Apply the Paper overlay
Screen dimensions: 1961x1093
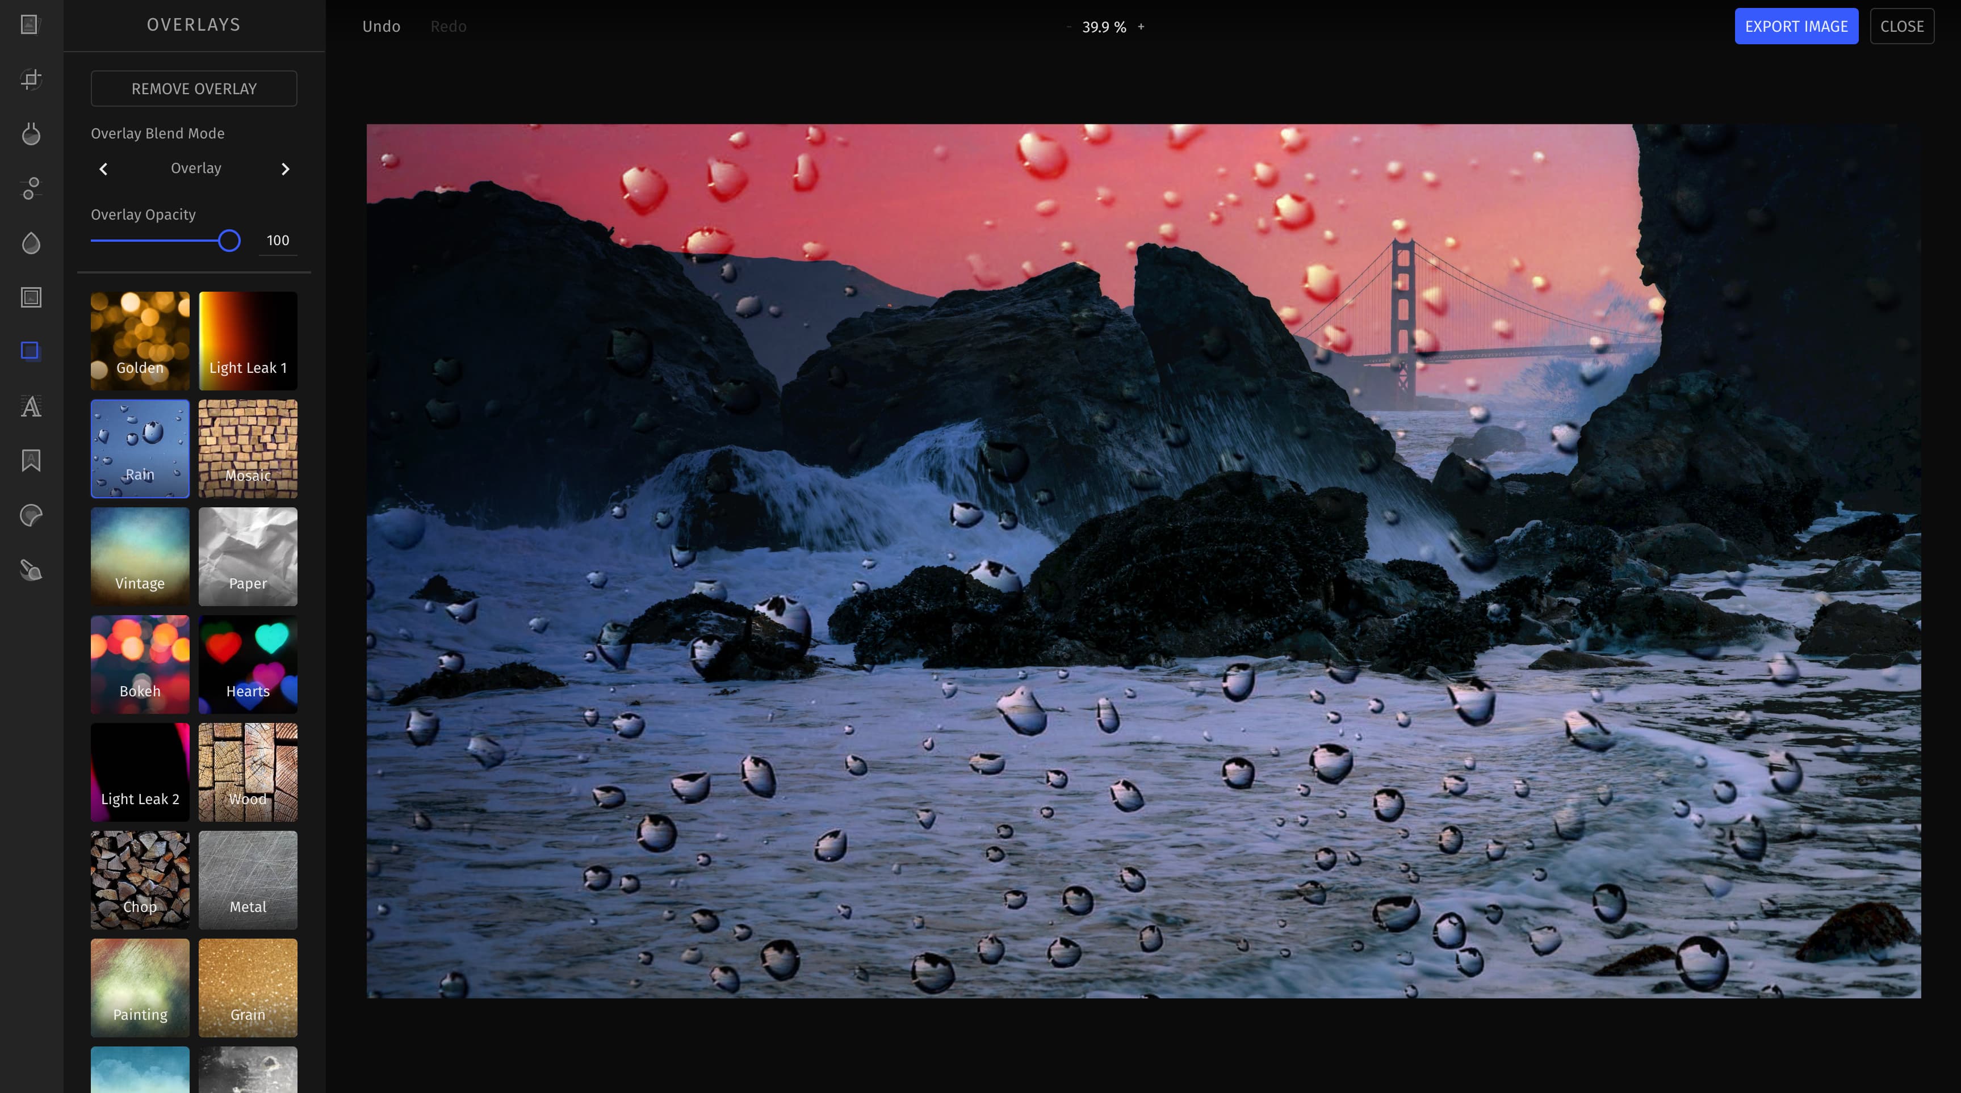(x=248, y=556)
